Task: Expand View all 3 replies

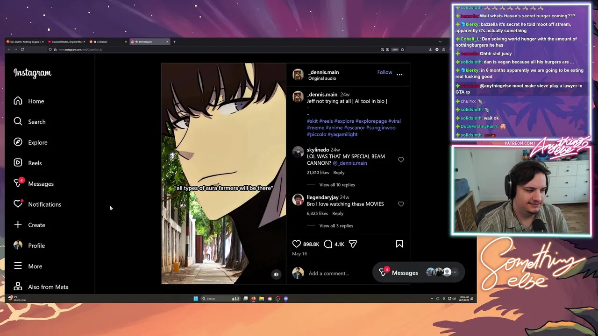Action: pyautogui.click(x=336, y=226)
